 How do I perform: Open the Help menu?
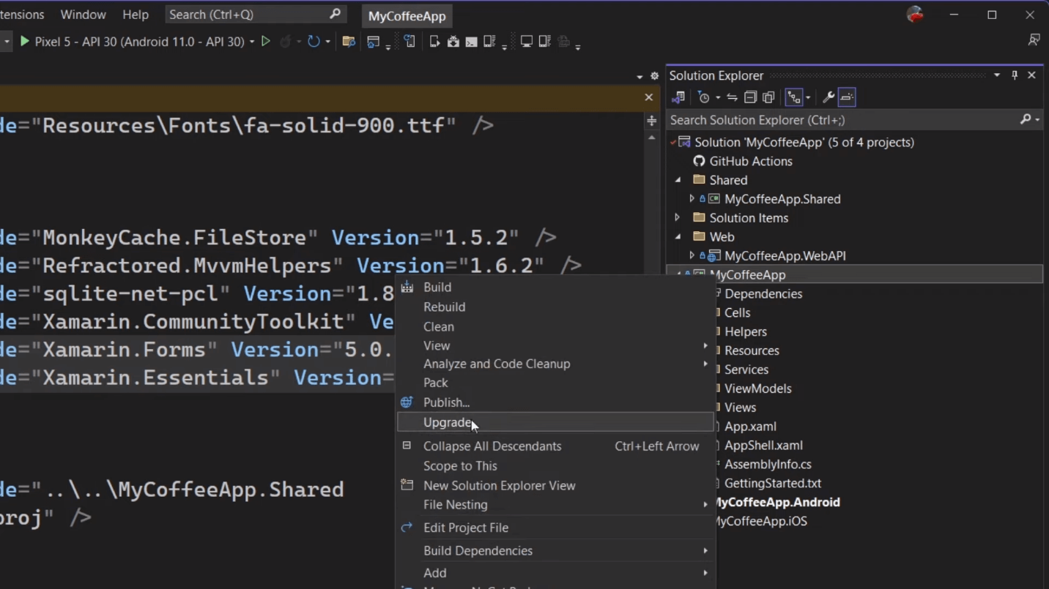coord(136,14)
